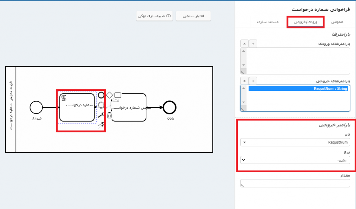Add a new output parameter with plus
Image resolution: width=356 pixels, height=209 pixels.
(x=253, y=81)
